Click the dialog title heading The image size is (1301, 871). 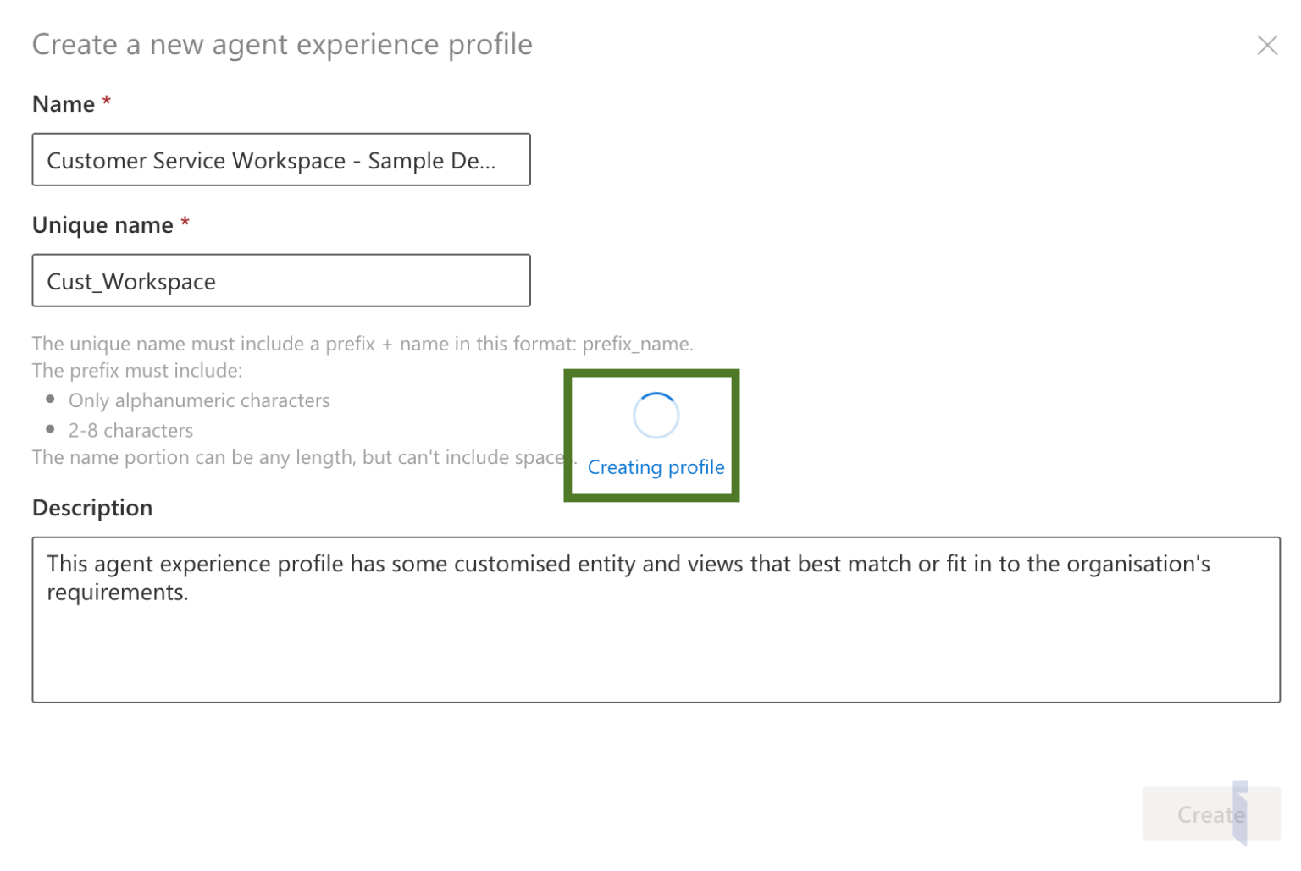[282, 44]
